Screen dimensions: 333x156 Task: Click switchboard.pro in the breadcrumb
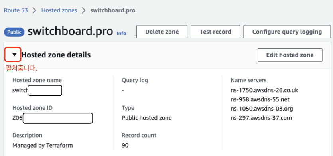point(112,10)
